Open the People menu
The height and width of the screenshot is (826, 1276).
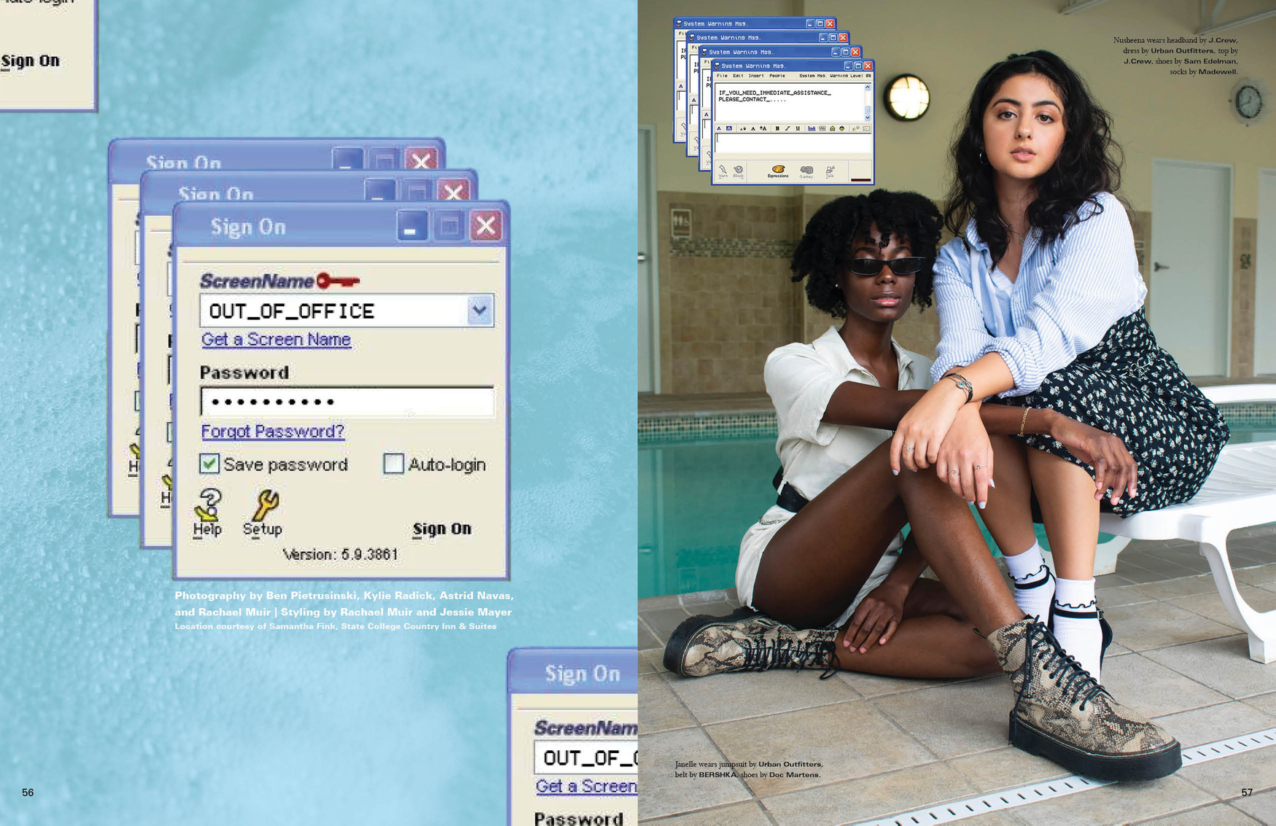click(777, 76)
